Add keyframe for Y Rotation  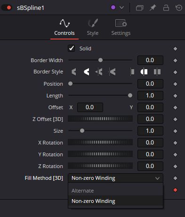tap(175, 154)
